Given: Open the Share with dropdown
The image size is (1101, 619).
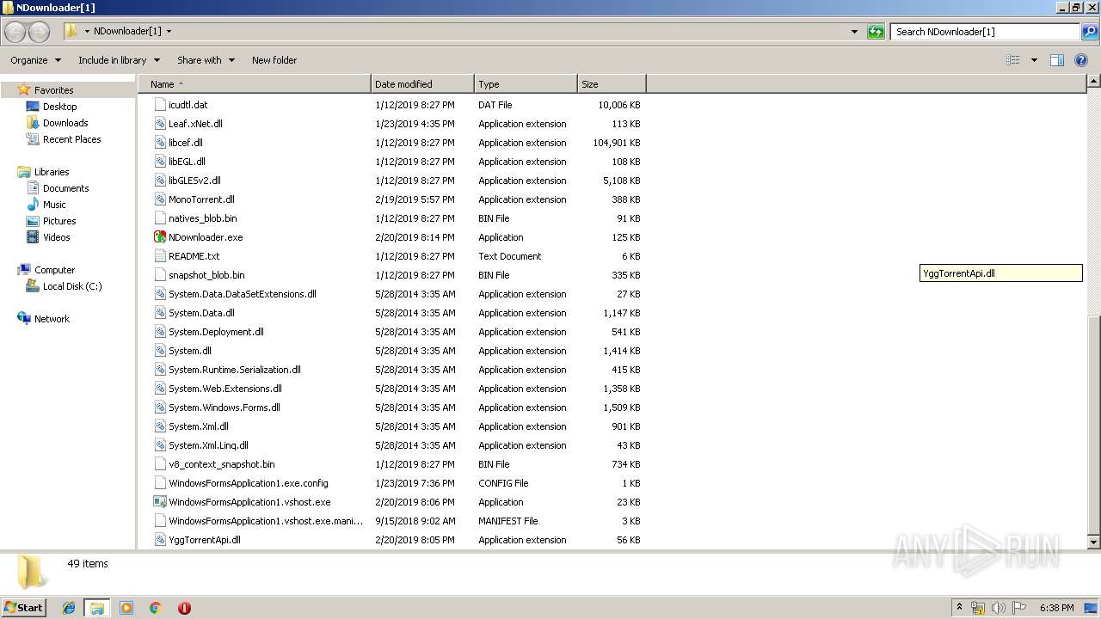Looking at the screenshot, I should [206, 60].
